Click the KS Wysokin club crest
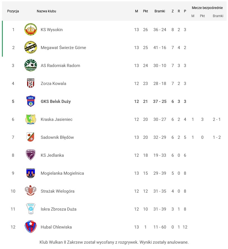The image size is (228, 249). click(x=31, y=30)
